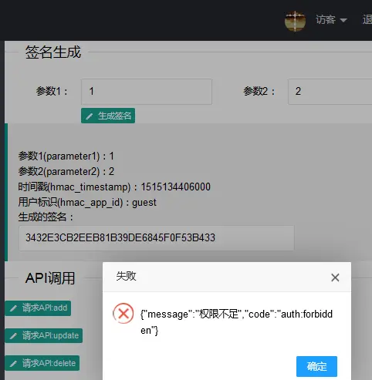Click the 签名生成 section heading
Image resolution: width=372 pixels, height=380 pixels.
click(x=53, y=52)
